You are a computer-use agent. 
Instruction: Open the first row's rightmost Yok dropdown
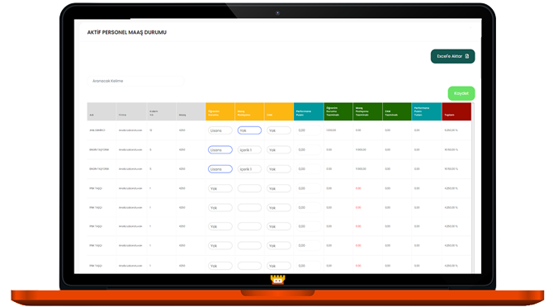[279, 130]
